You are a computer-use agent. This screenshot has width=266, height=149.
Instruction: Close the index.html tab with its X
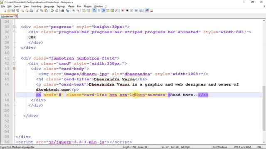pos(16,17)
